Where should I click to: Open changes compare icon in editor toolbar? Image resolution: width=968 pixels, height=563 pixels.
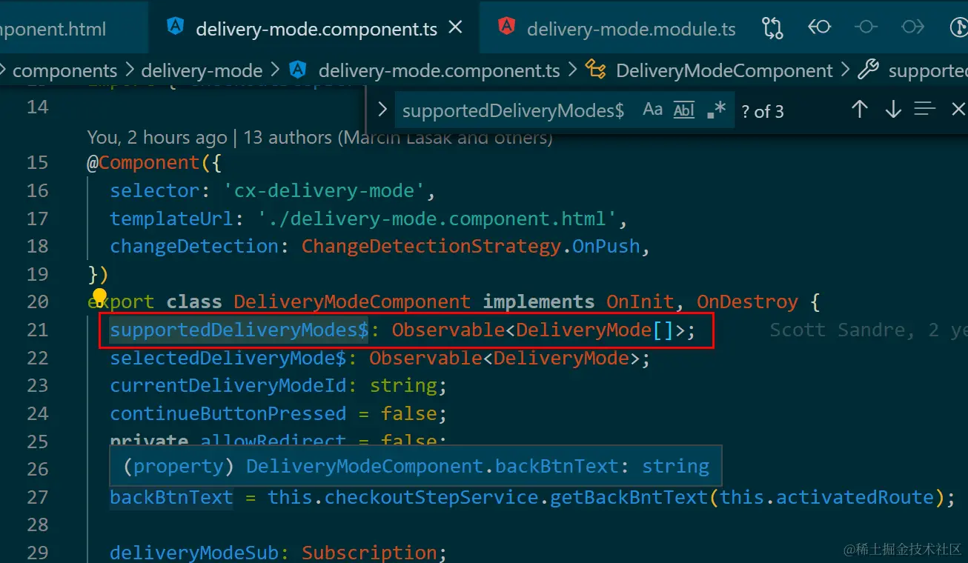click(x=772, y=28)
